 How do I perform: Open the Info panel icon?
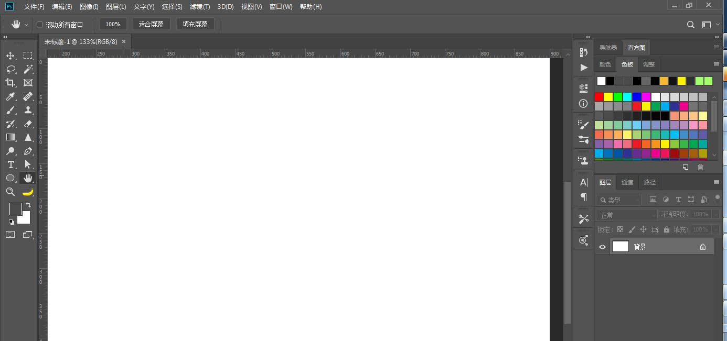(x=583, y=104)
